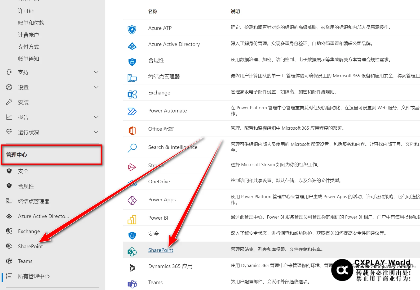Click the Teams icon in table

[x=132, y=284]
